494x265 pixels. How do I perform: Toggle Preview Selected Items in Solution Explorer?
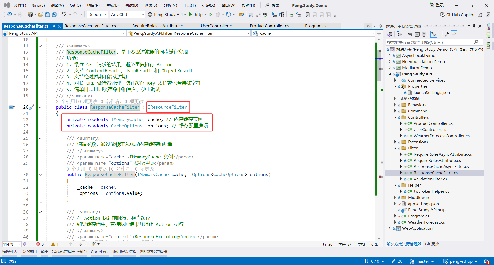click(454, 34)
